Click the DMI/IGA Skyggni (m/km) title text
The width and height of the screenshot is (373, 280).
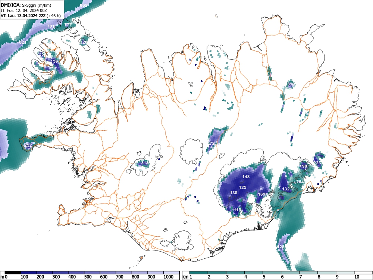point(26,5)
